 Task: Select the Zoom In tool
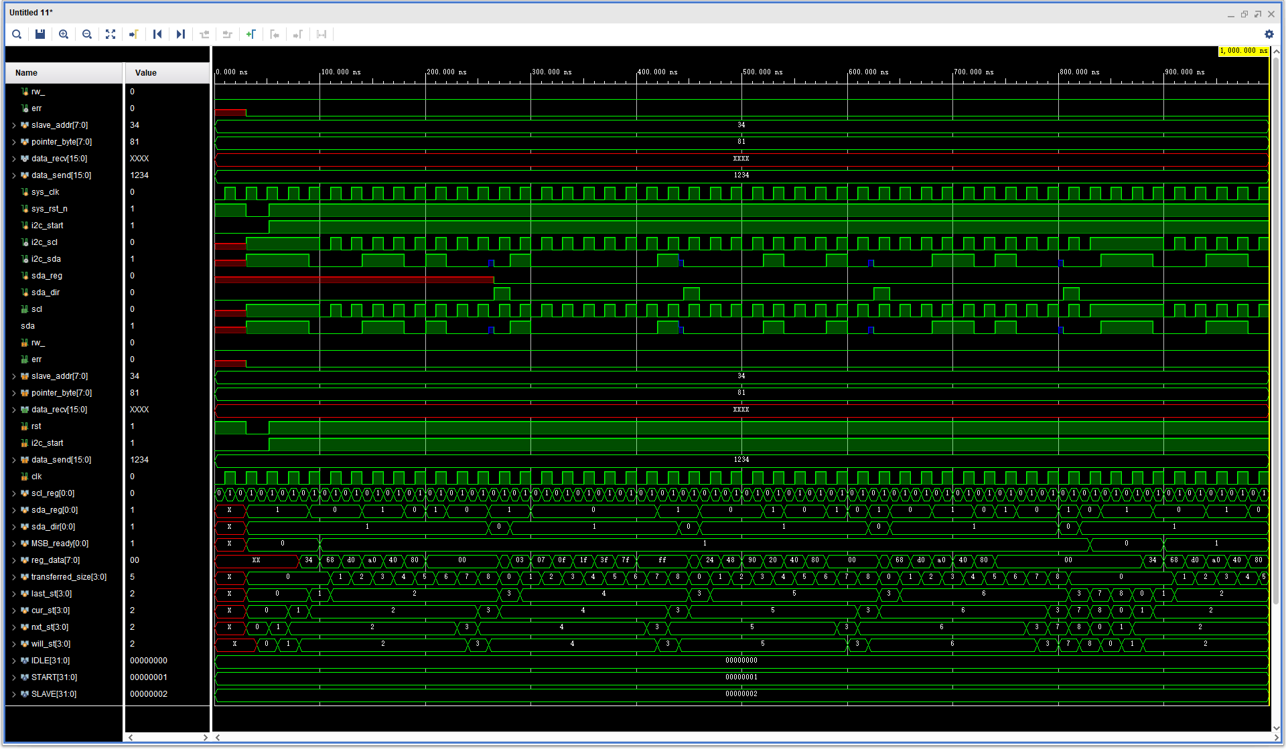click(63, 34)
